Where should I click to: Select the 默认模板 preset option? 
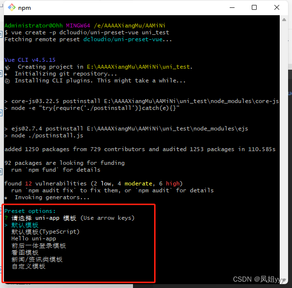25,225
